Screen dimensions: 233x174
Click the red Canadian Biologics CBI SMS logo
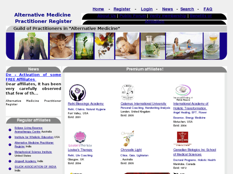183,139
